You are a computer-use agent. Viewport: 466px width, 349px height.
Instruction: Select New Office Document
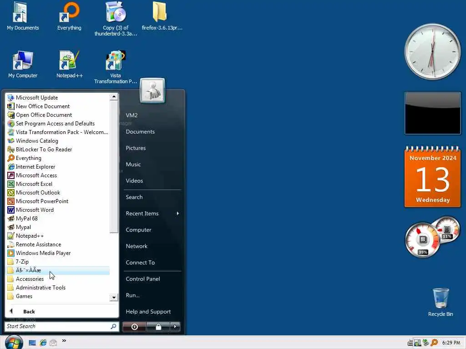58,106
